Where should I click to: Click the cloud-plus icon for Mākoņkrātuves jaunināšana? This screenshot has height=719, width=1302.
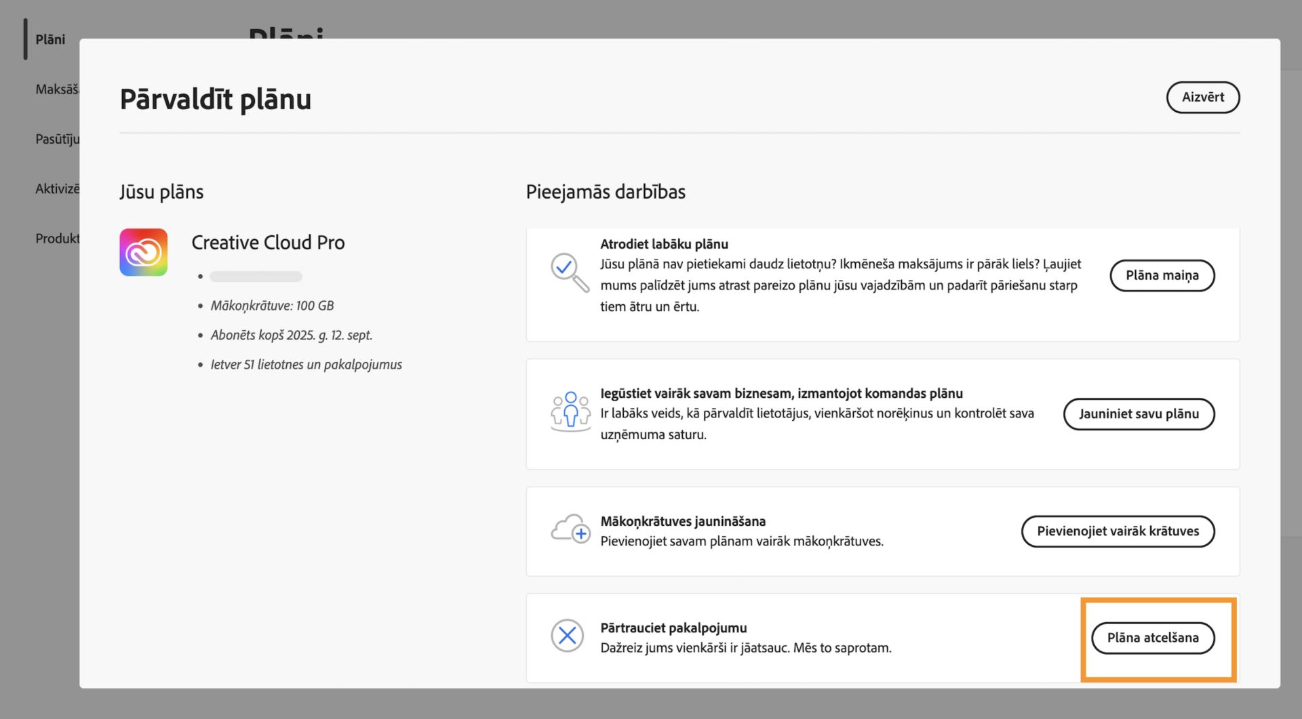(570, 531)
